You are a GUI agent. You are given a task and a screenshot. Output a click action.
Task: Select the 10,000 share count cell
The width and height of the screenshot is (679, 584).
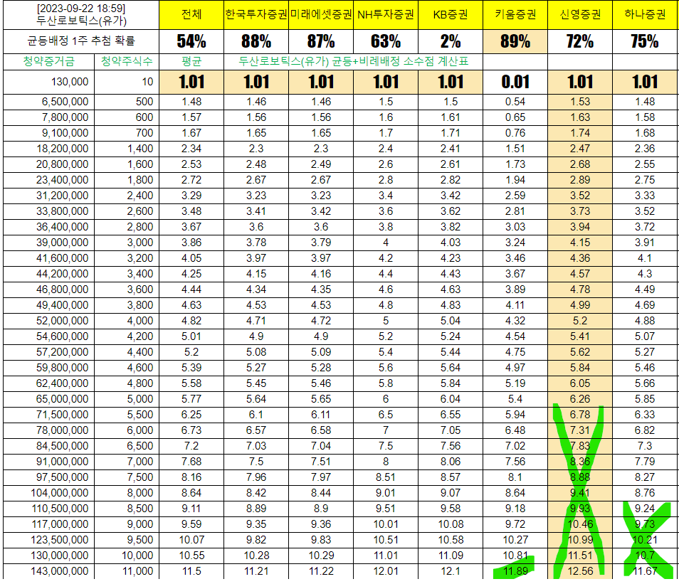coord(127,556)
